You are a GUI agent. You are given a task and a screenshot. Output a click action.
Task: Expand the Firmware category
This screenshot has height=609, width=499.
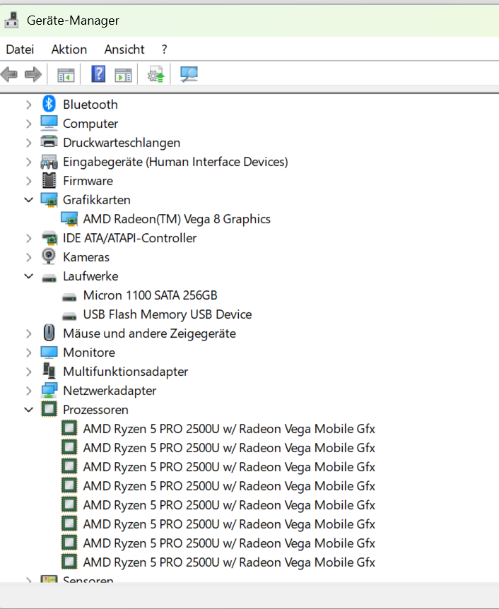click(x=28, y=181)
